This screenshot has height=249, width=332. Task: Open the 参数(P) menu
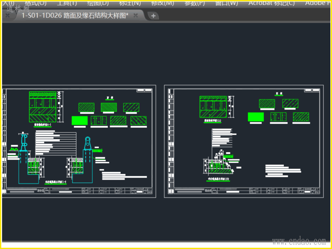point(194,3)
